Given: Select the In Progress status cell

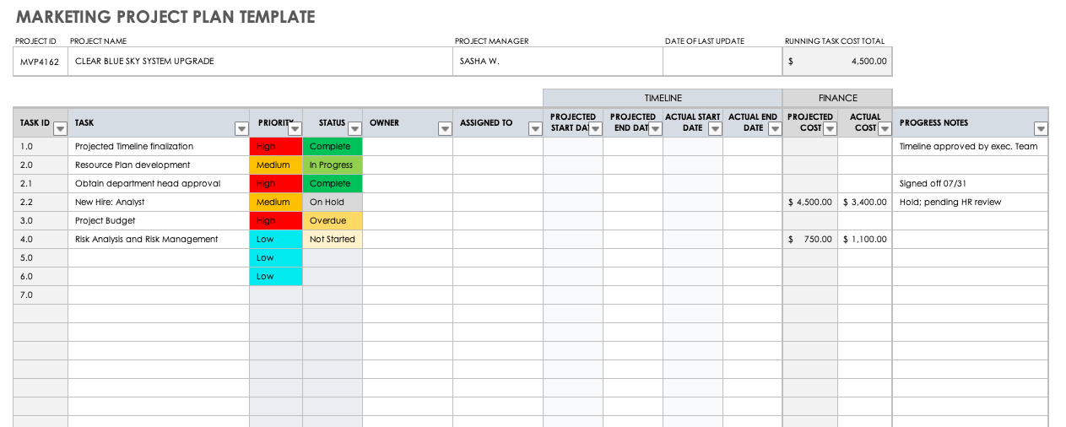Looking at the screenshot, I should (332, 165).
